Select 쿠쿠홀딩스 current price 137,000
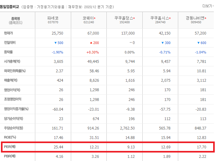This screenshot has width=216, height=161. point(128,33)
